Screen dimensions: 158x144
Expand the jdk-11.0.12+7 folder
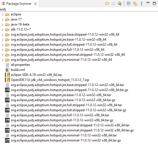[3, 30]
